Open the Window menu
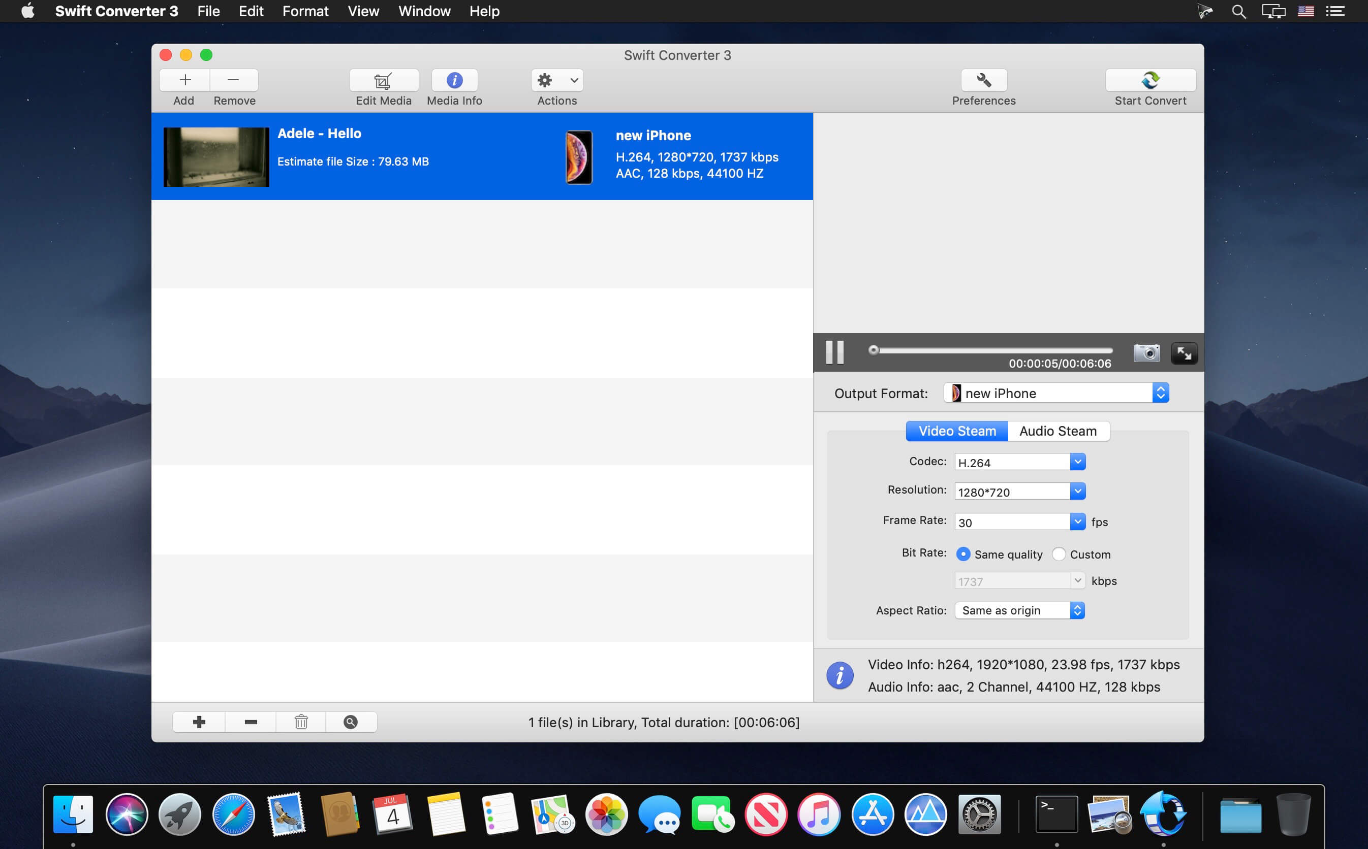Image resolution: width=1368 pixels, height=849 pixels. pos(425,11)
